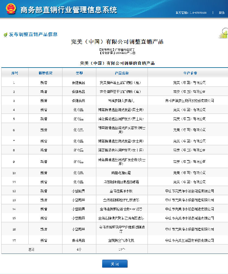Click the 发布单位 广东省外经贸厅 line
This screenshot has width=228, height=274.
117,50
